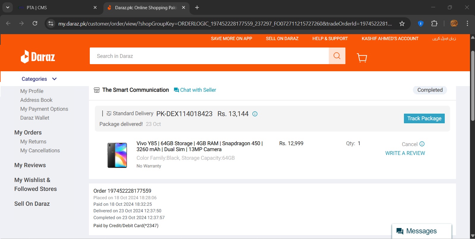Click the Order 197452228177559 text
This screenshot has width=475, height=239.
122,191
